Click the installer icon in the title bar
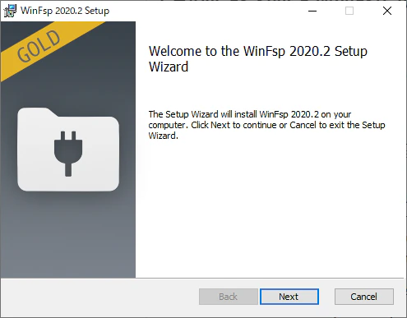The width and height of the screenshot is (407, 318). tap(10, 11)
